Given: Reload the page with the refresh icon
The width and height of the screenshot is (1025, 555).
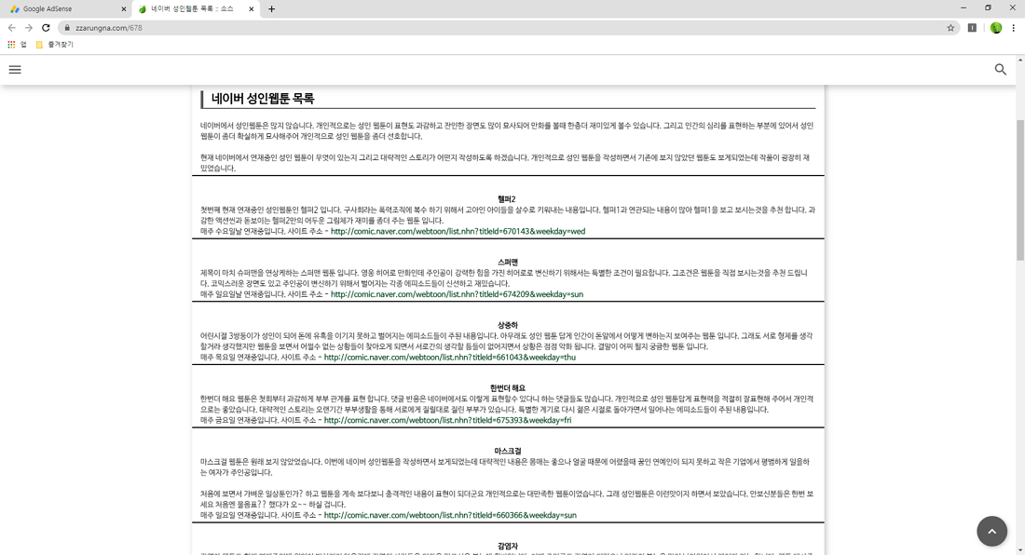Looking at the screenshot, I should point(46,28).
